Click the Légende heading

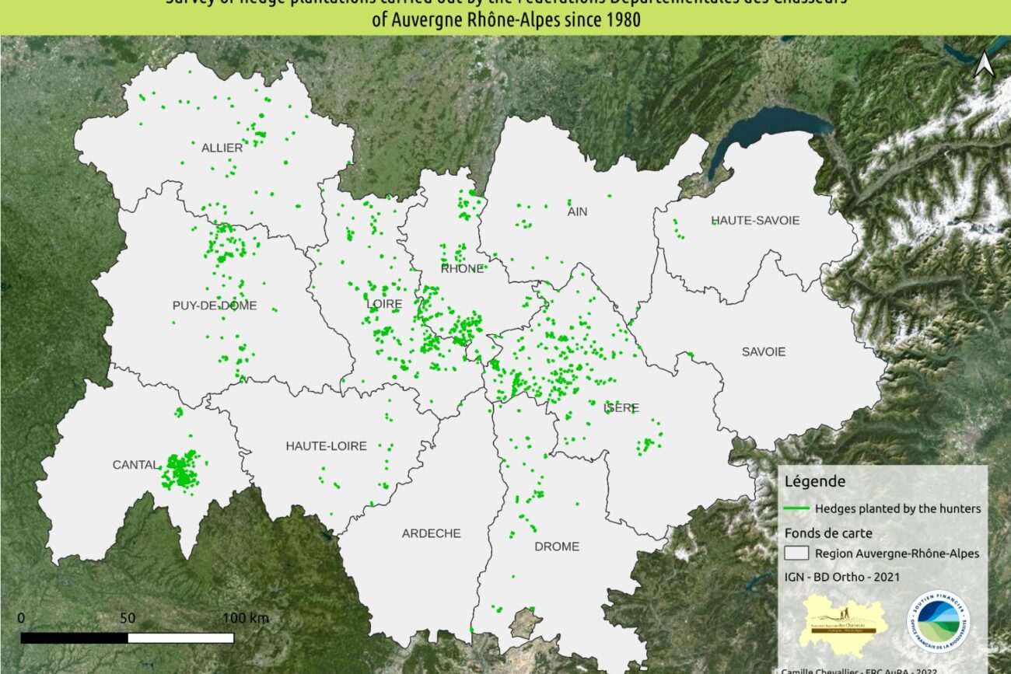(x=814, y=481)
